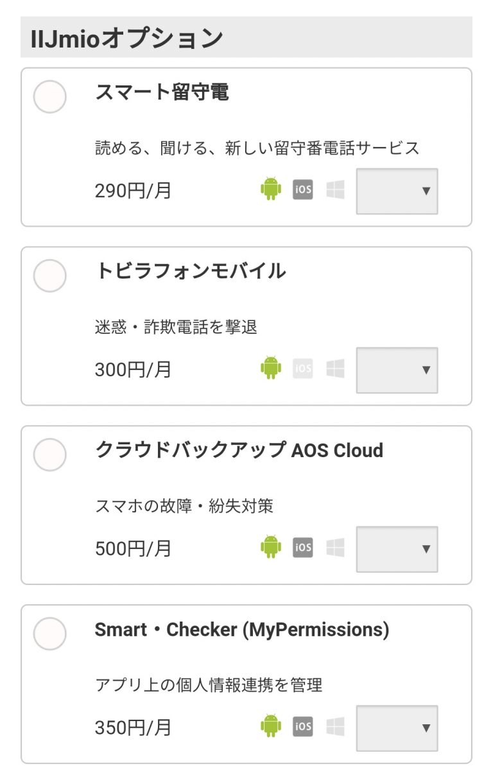This screenshot has width=493, height=775.
Task: Click Android icon for AOS Cloud backup
Action: coord(271,547)
